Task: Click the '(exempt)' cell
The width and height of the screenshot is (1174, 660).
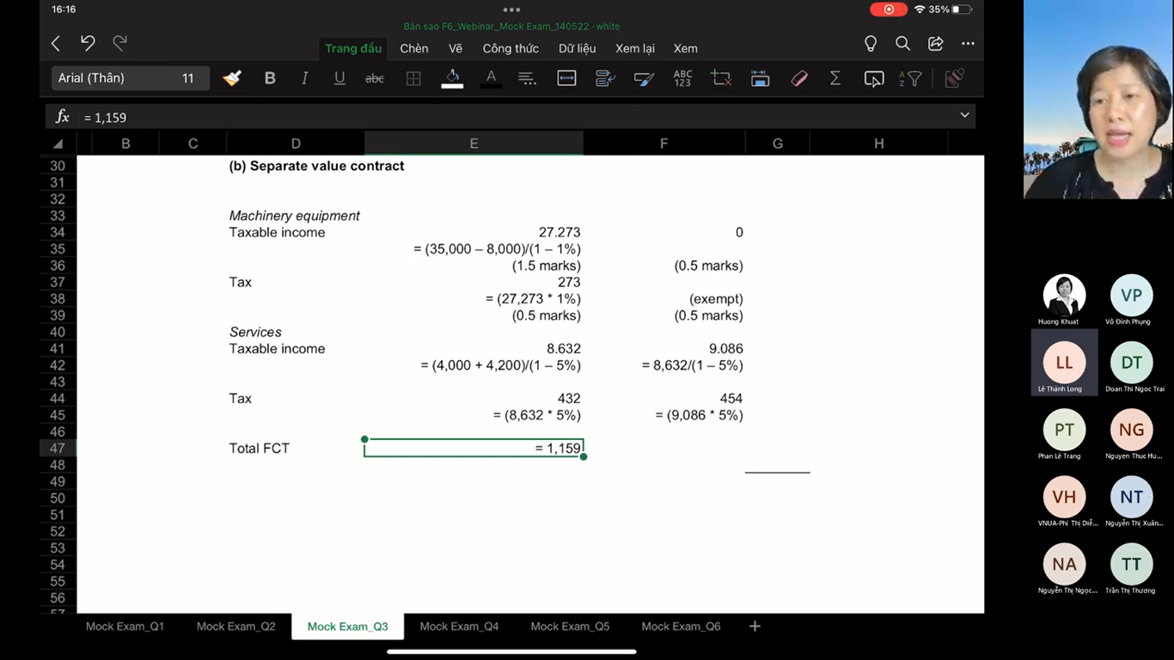Action: pyautogui.click(x=664, y=299)
